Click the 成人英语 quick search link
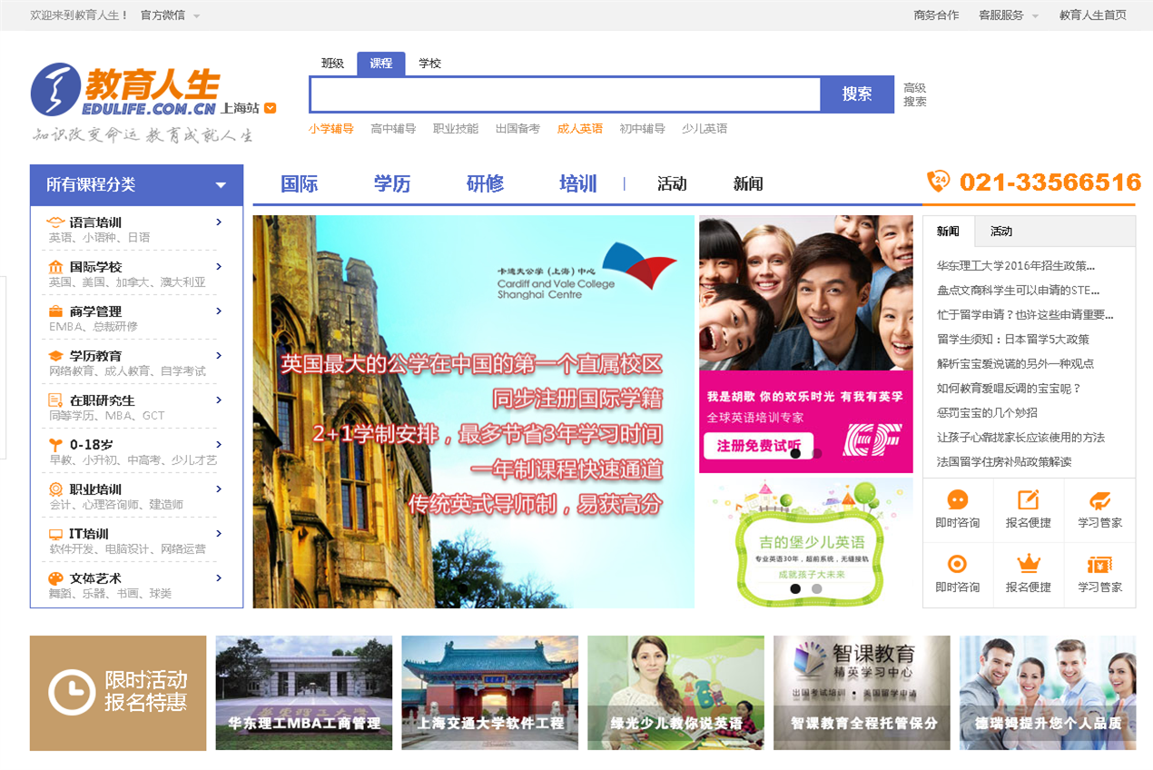This screenshot has width=1153, height=770. (580, 129)
